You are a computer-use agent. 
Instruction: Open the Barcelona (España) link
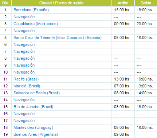click(x=31, y=10)
